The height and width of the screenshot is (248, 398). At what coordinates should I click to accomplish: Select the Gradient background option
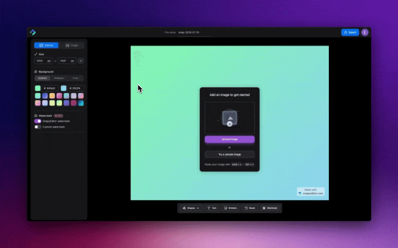click(42, 78)
